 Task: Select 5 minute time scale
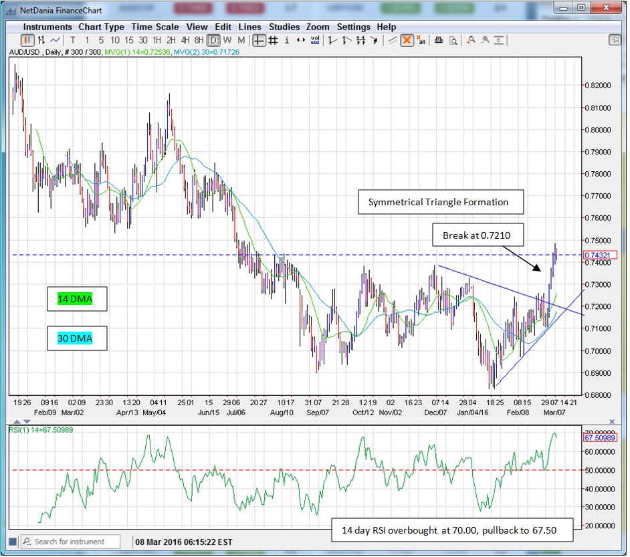click(x=101, y=40)
